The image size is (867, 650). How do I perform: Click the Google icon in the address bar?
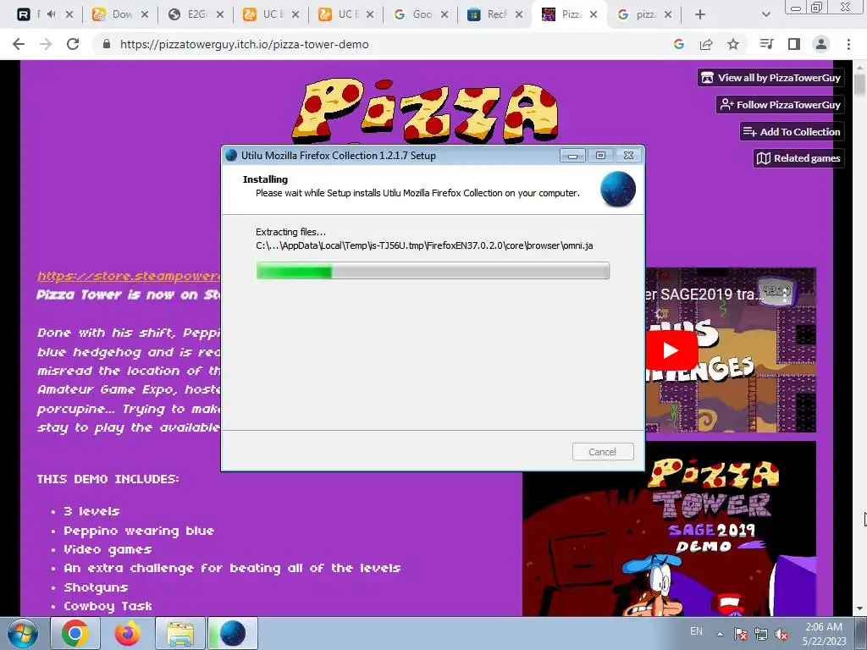pos(679,44)
